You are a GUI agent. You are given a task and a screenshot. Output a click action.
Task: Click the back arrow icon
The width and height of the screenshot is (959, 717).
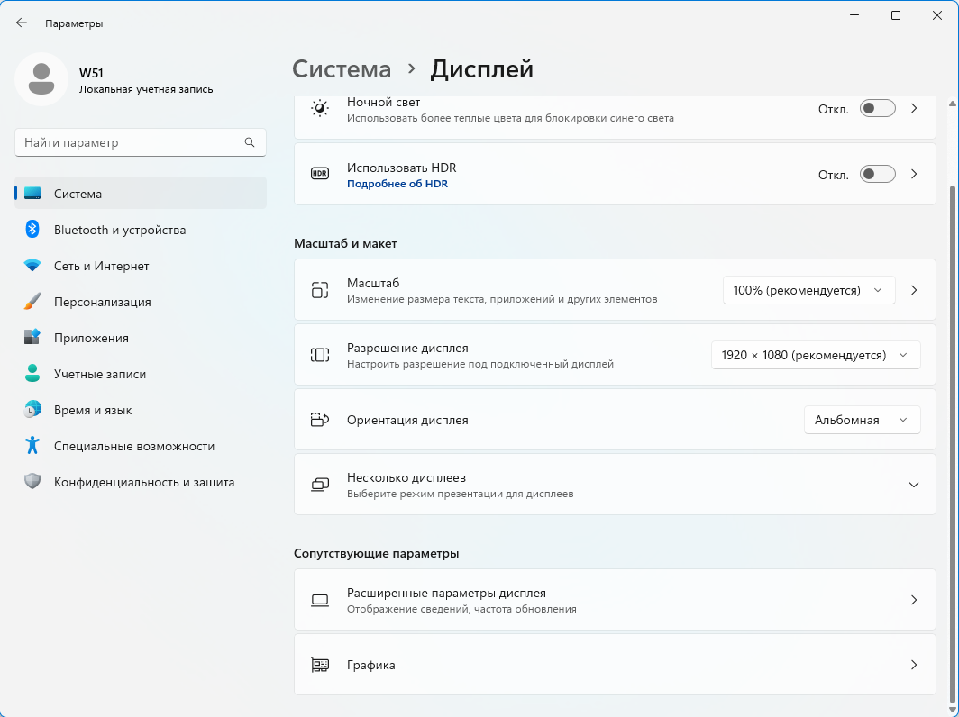coord(22,23)
